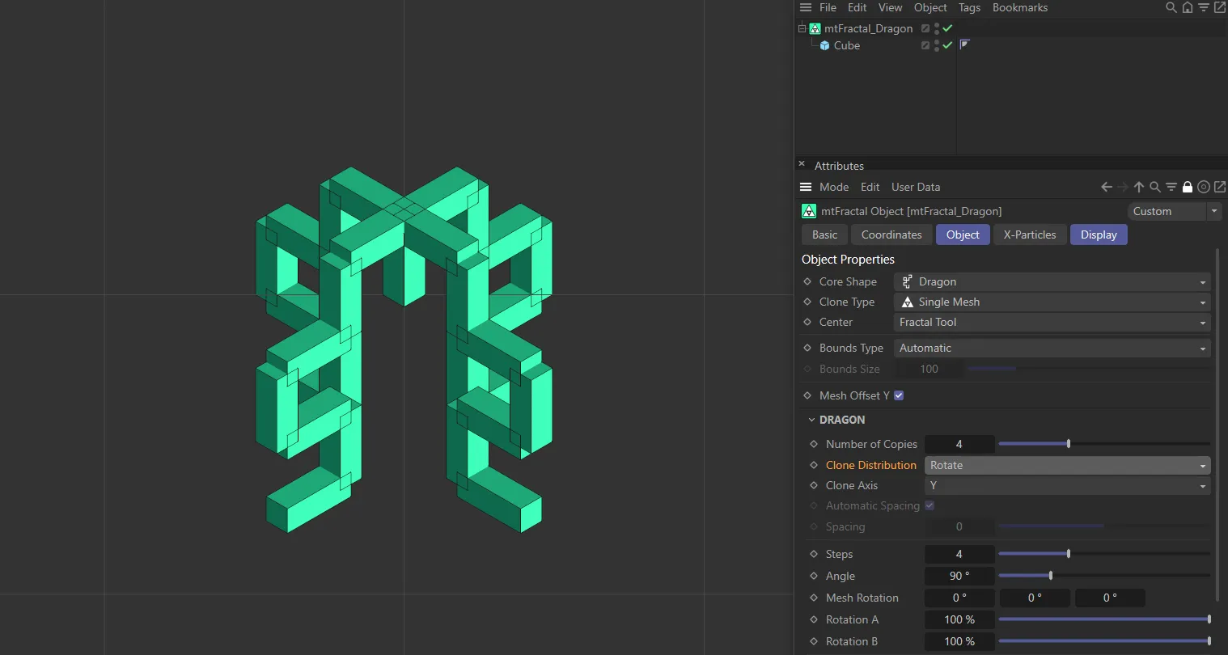The width and height of the screenshot is (1228, 655).
Task: Click the search icon in Object Manager
Action: coord(1171,7)
